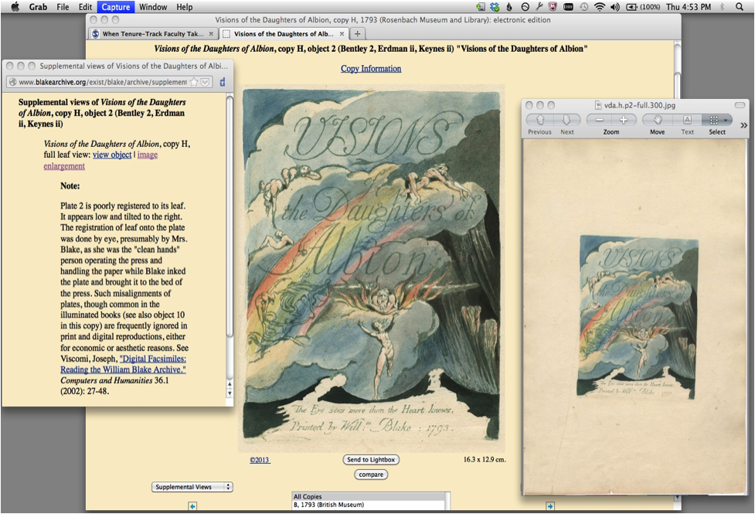Image resolution: width=755 pixels, height=514 pixels.
Task: Open the Help menu
Action: tap(185, 7)
